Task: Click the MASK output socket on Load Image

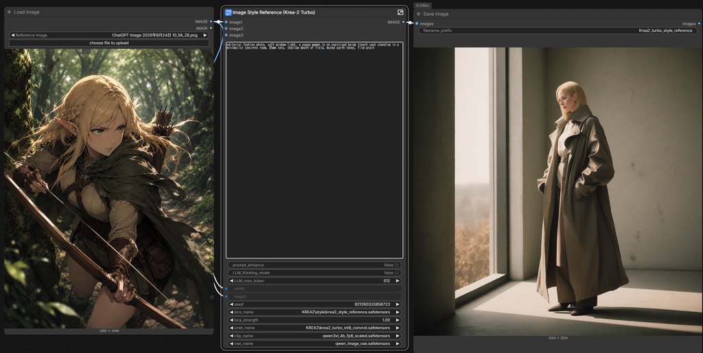Action: coord(211,28)
